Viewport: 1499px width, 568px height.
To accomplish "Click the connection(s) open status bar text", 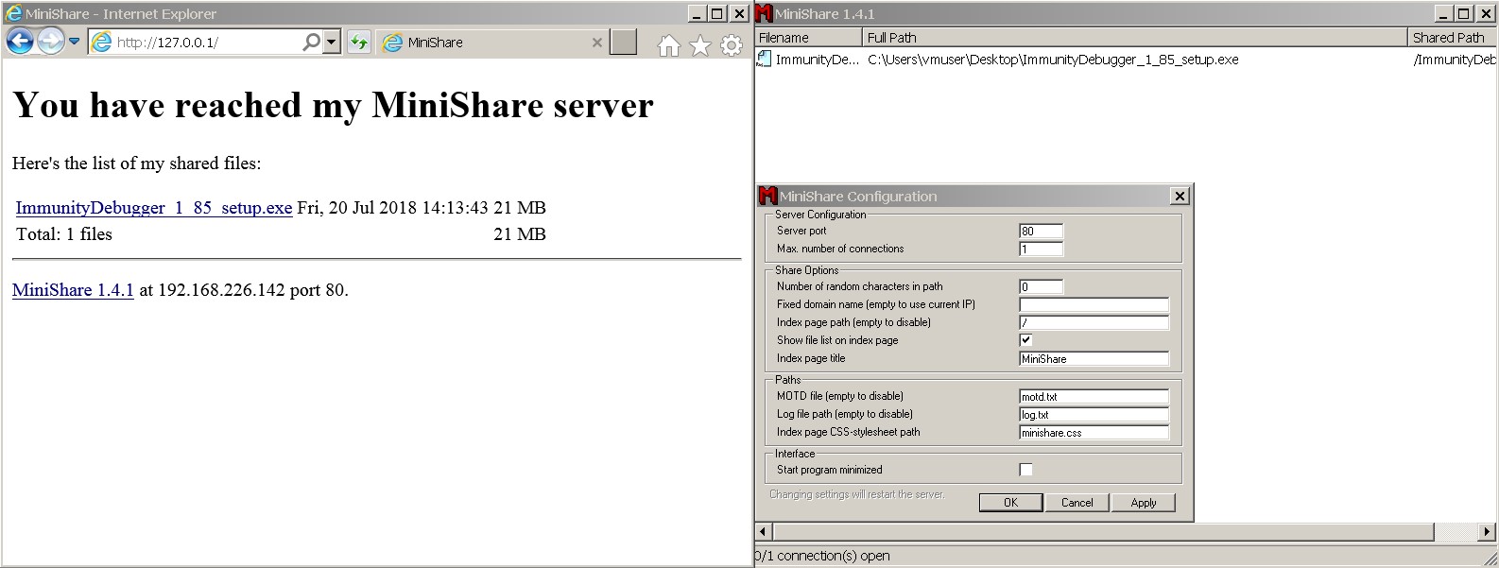I will click(x=822, y=556).
